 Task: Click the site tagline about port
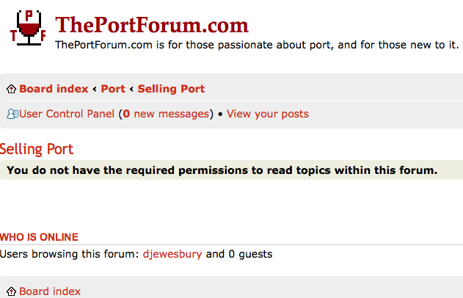pos(257,46)
